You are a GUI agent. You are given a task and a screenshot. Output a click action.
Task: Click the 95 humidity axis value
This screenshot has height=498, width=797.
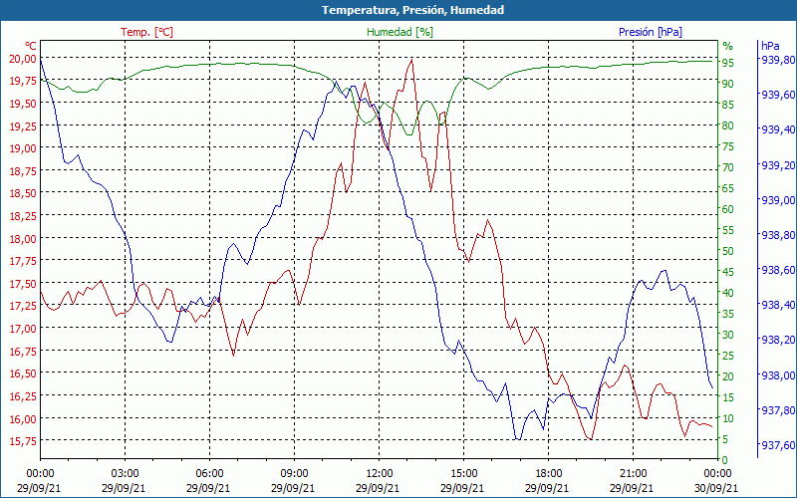728,63
